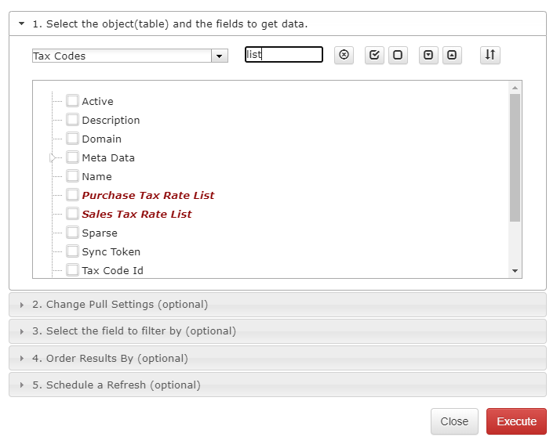Image resolution: width=557 pixels, height=448 pixels.
Task: Clear the field search filter icon
Action: (x=344, y=55)
